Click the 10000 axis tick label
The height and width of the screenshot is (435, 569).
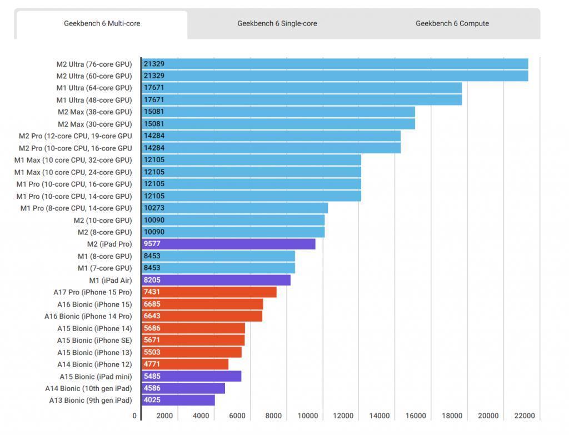(308, 416)
